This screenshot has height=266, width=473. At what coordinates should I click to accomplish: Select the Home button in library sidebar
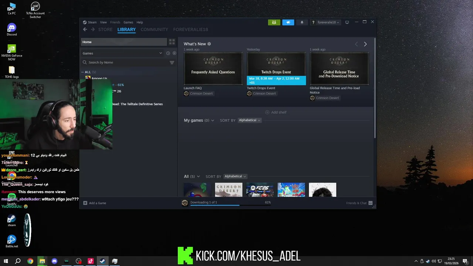pos(124,42)
